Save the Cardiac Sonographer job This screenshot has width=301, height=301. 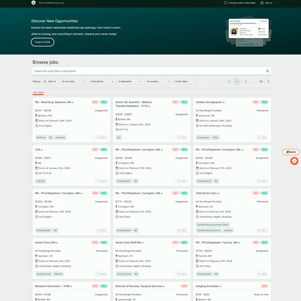coord(262,137)
